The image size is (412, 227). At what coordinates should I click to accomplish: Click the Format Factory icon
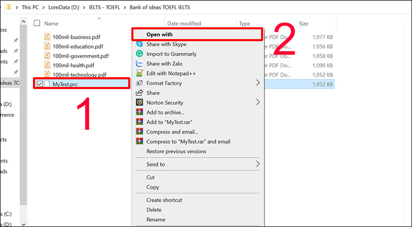[139, 83]
